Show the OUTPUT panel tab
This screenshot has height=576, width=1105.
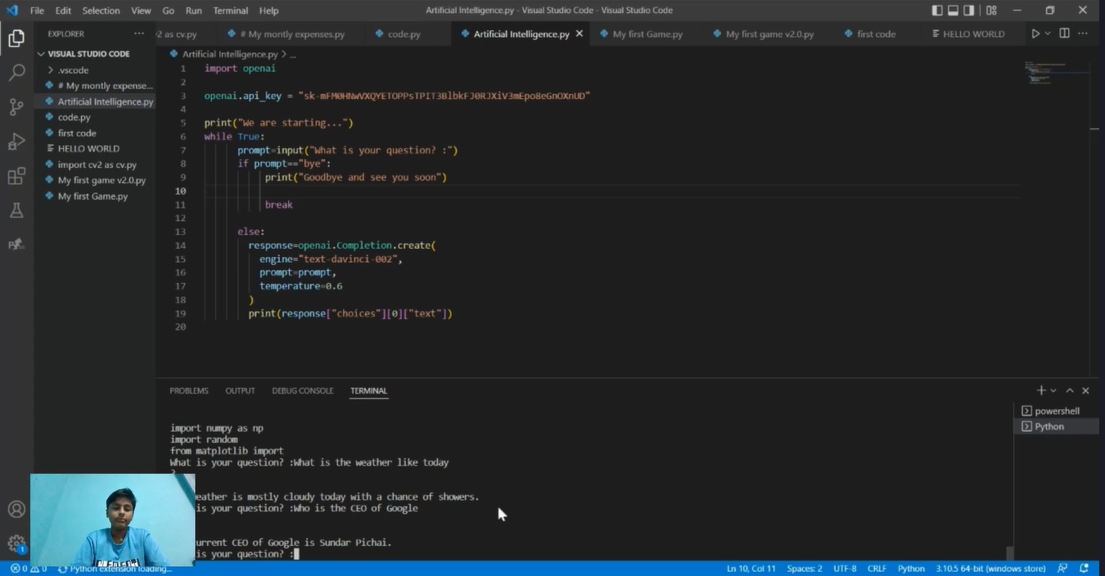click(x=240, y=391)
